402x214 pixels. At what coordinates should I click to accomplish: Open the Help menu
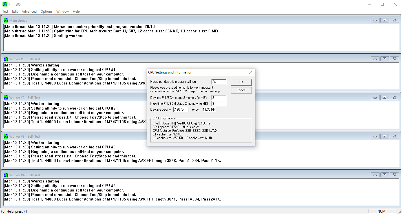76,12
